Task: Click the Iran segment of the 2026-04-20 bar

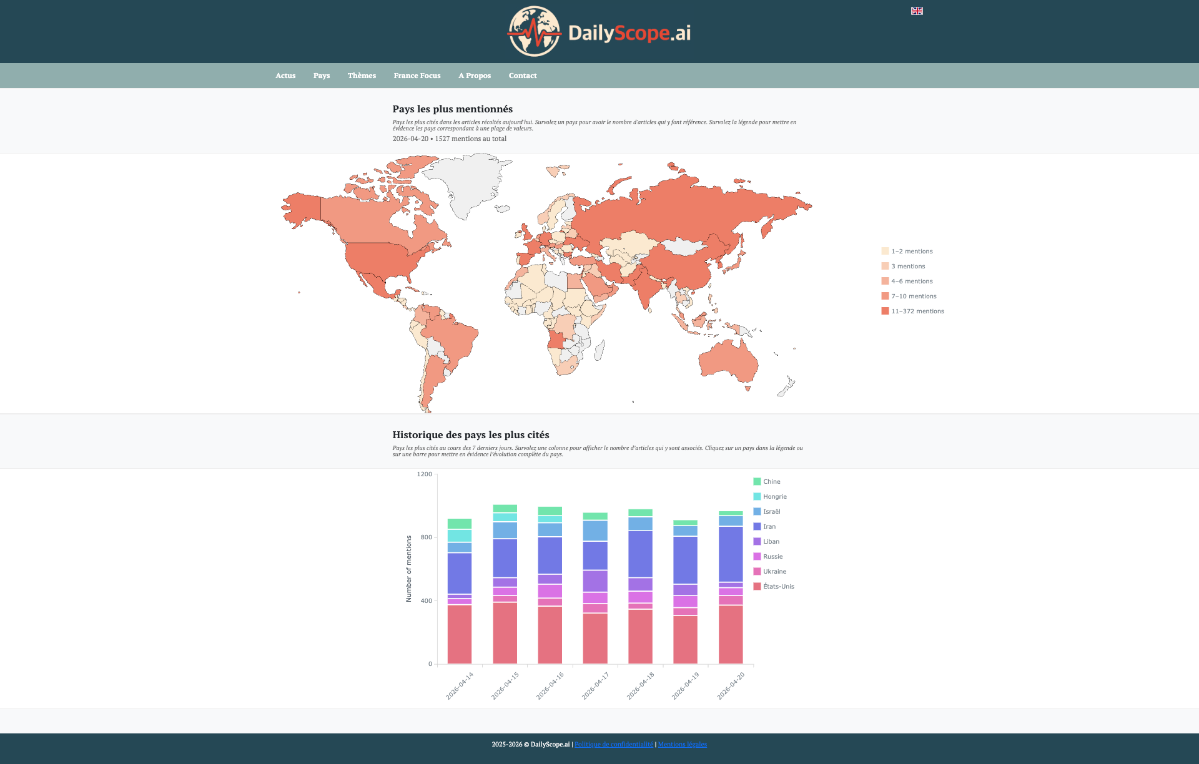Action: coord(731,554)
